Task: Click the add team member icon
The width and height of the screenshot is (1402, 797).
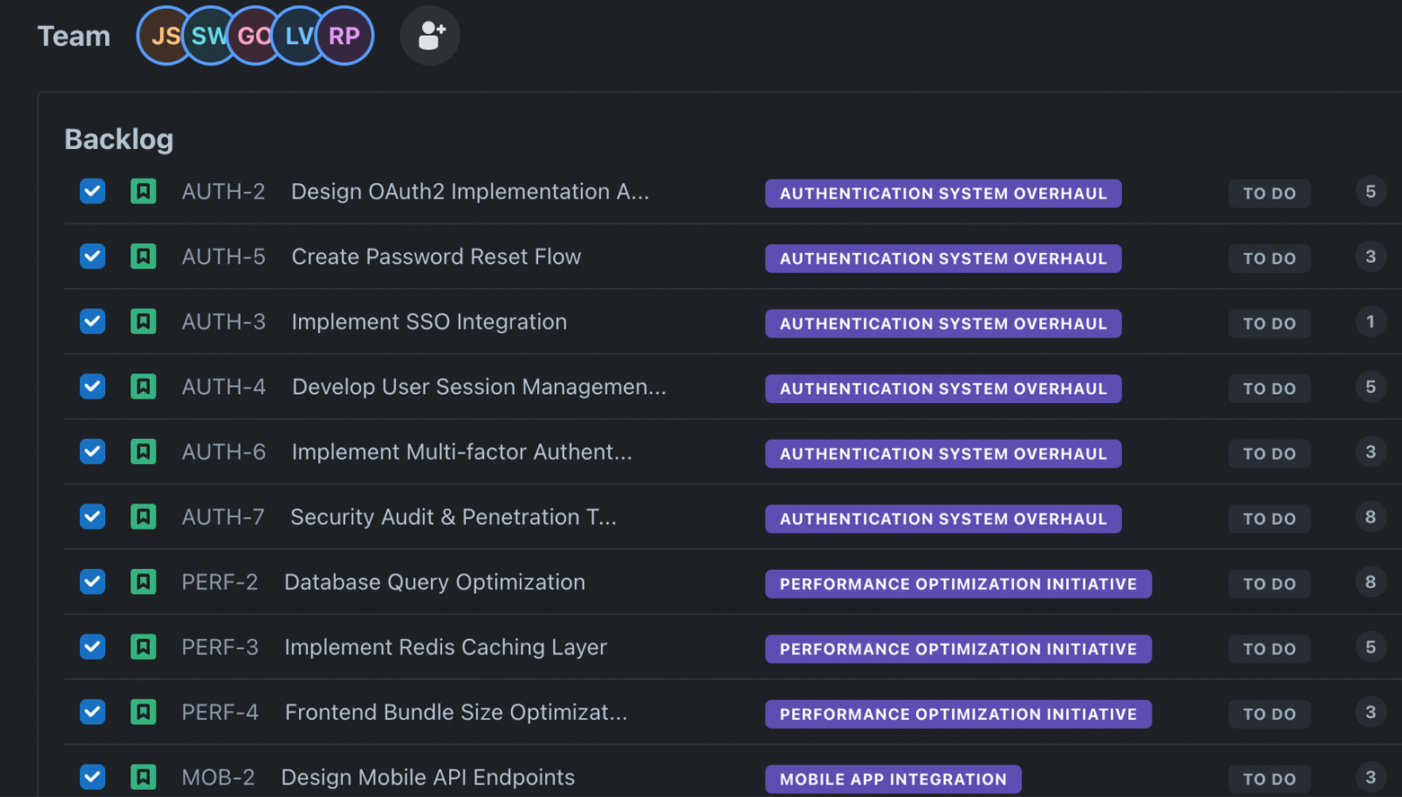Action: point(430,36)
